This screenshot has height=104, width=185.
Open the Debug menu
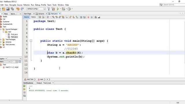(38, 5)
